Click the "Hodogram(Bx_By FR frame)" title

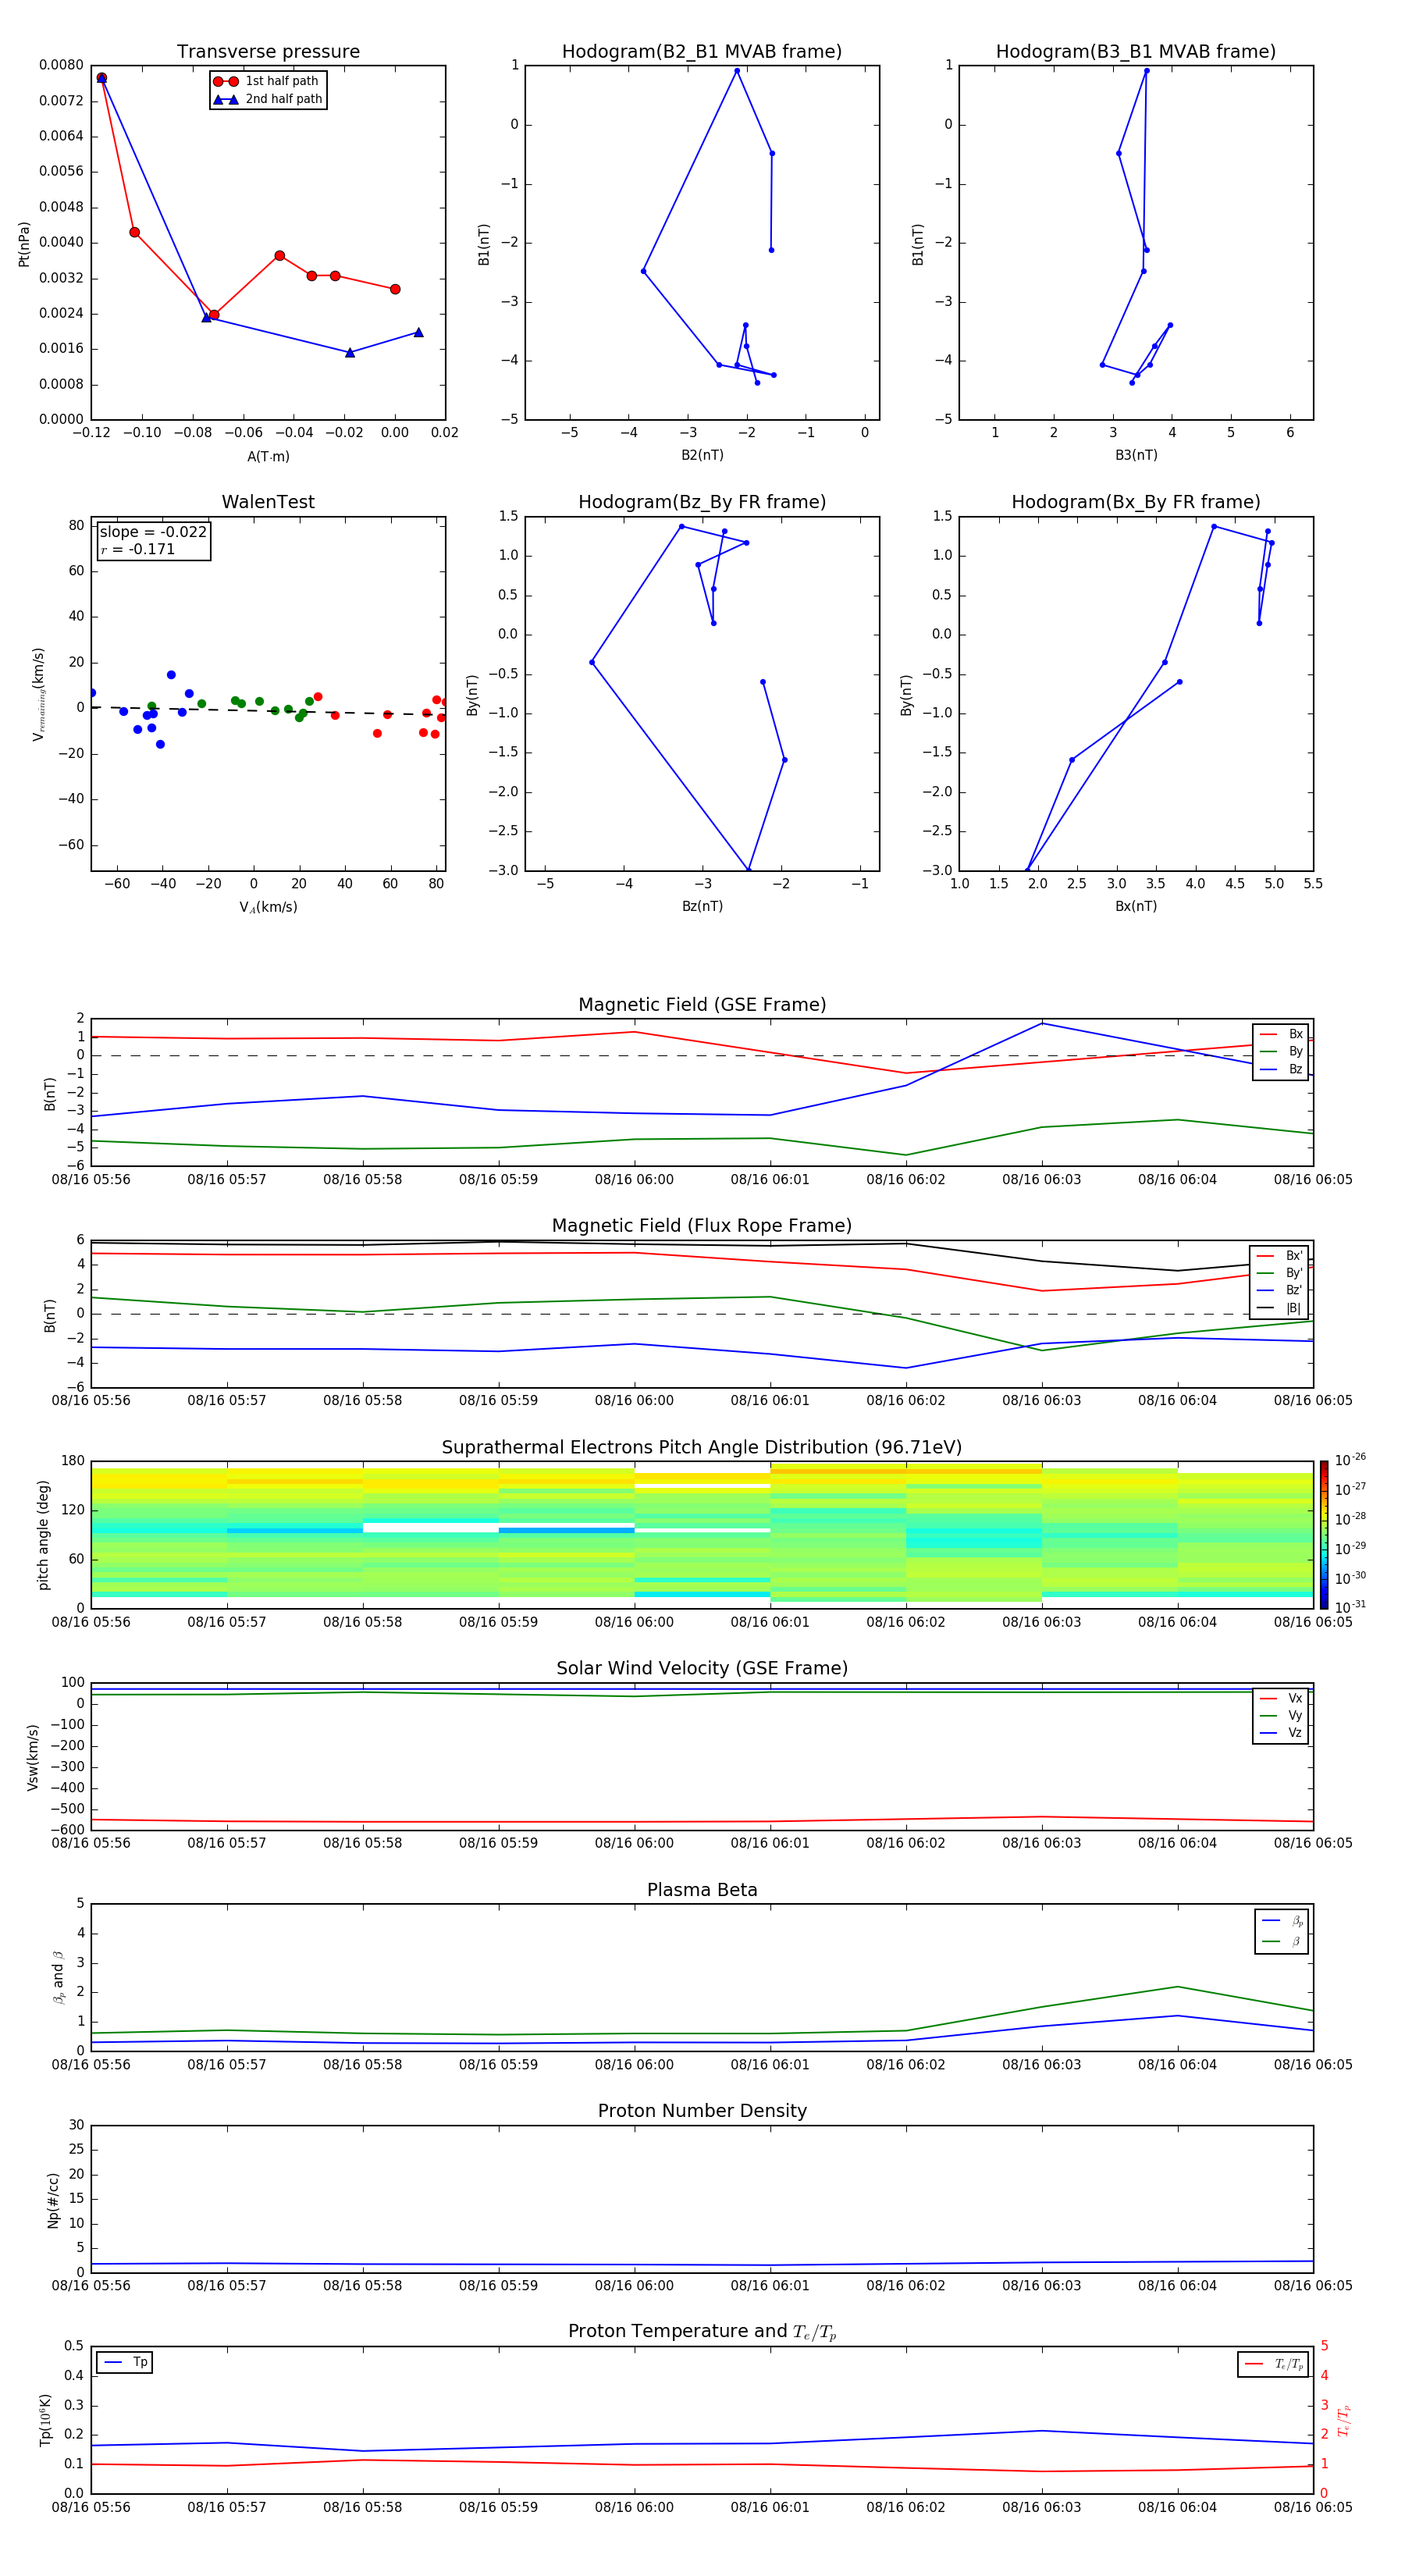click(1136, 502)
